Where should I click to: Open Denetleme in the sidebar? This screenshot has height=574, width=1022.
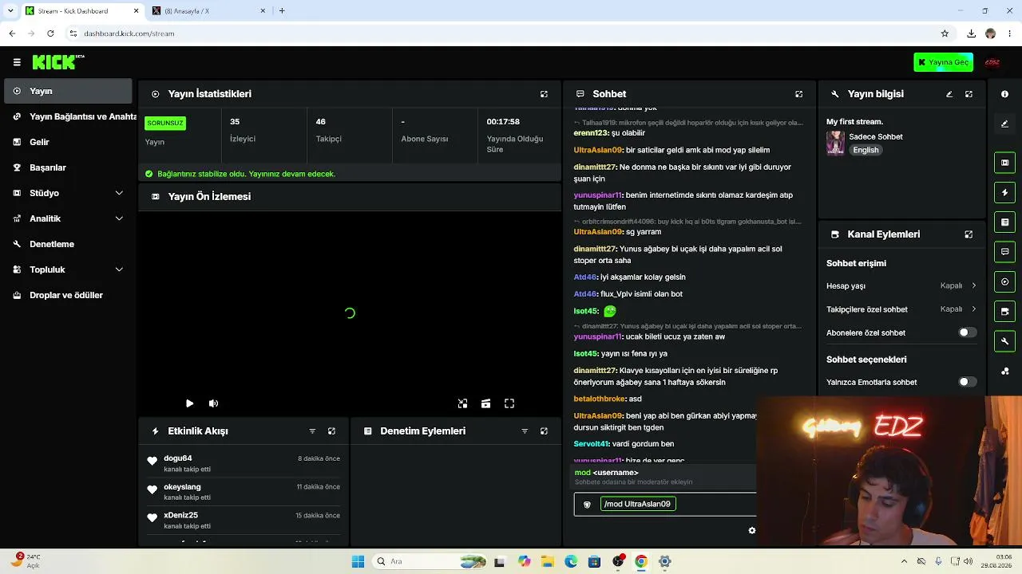(x=68, y=244)
